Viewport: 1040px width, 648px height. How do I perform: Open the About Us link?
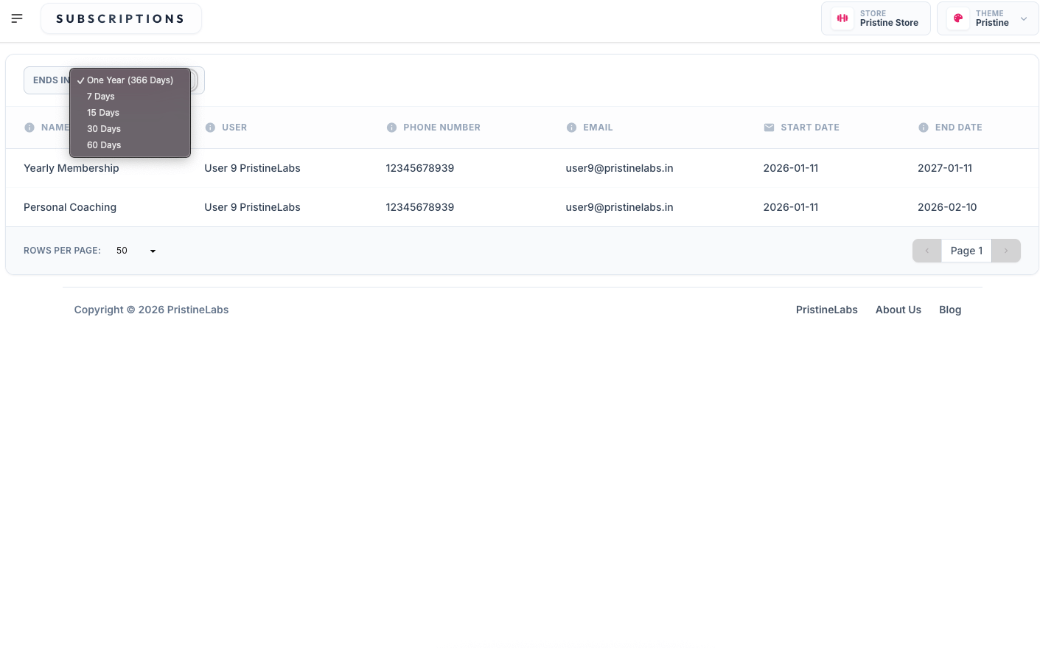point(898,309)
